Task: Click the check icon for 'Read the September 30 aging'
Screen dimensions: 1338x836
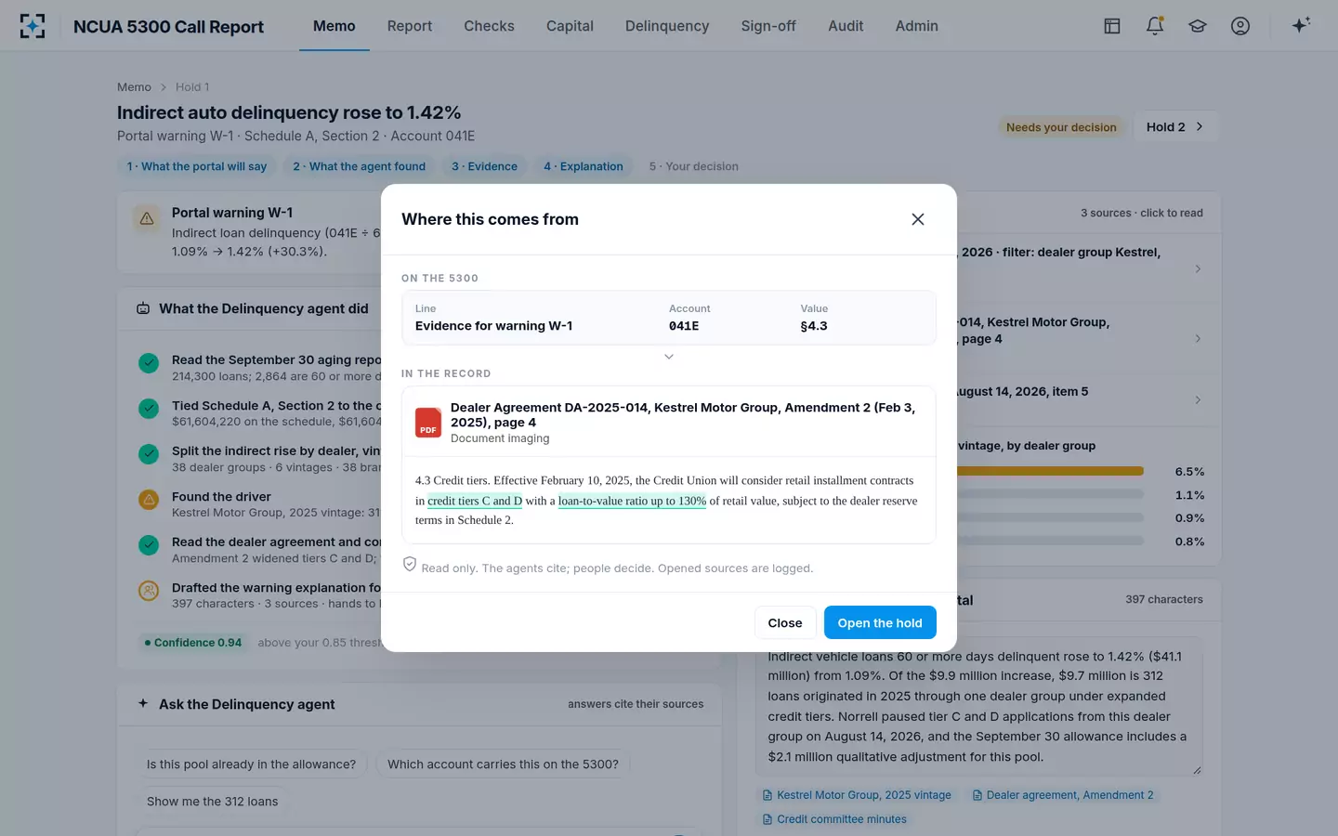Action: coord(149,363)
